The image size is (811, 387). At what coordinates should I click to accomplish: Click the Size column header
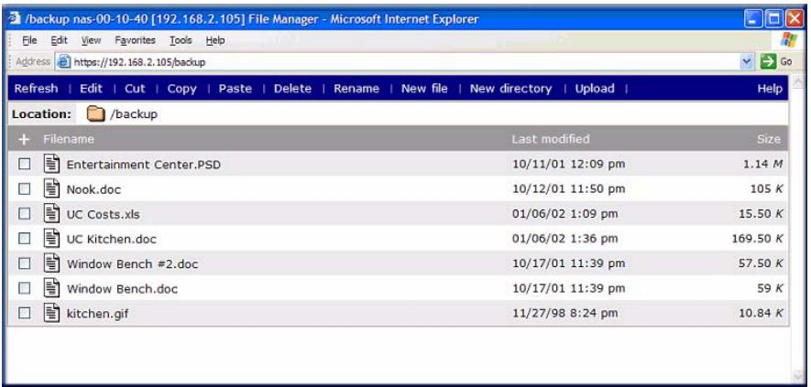pos(769,139)
